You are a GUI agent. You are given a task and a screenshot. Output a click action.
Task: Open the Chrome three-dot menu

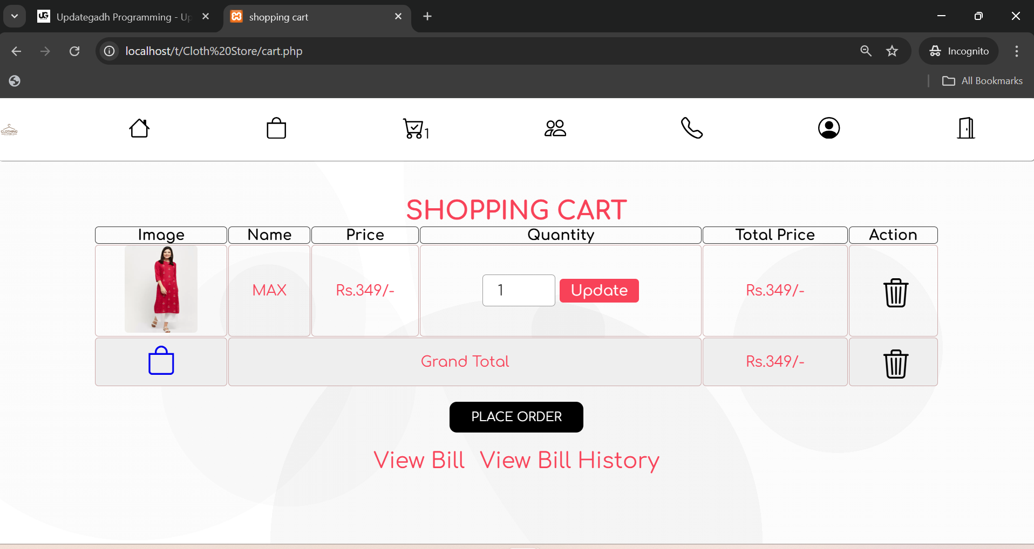click(1017, 51)
